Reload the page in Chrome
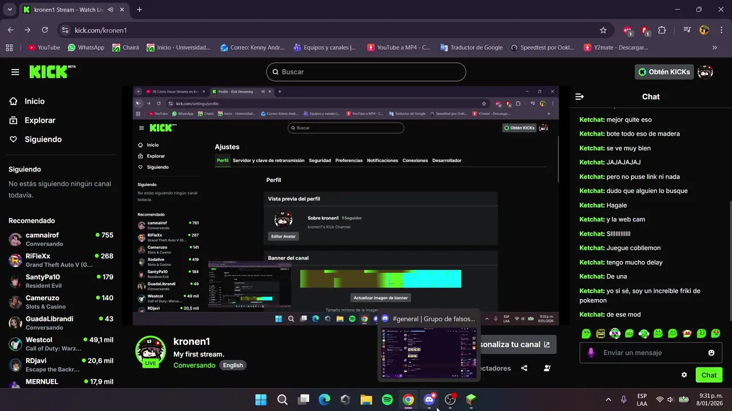The height and width of the screenshot is (411, 732). (45, 30)
